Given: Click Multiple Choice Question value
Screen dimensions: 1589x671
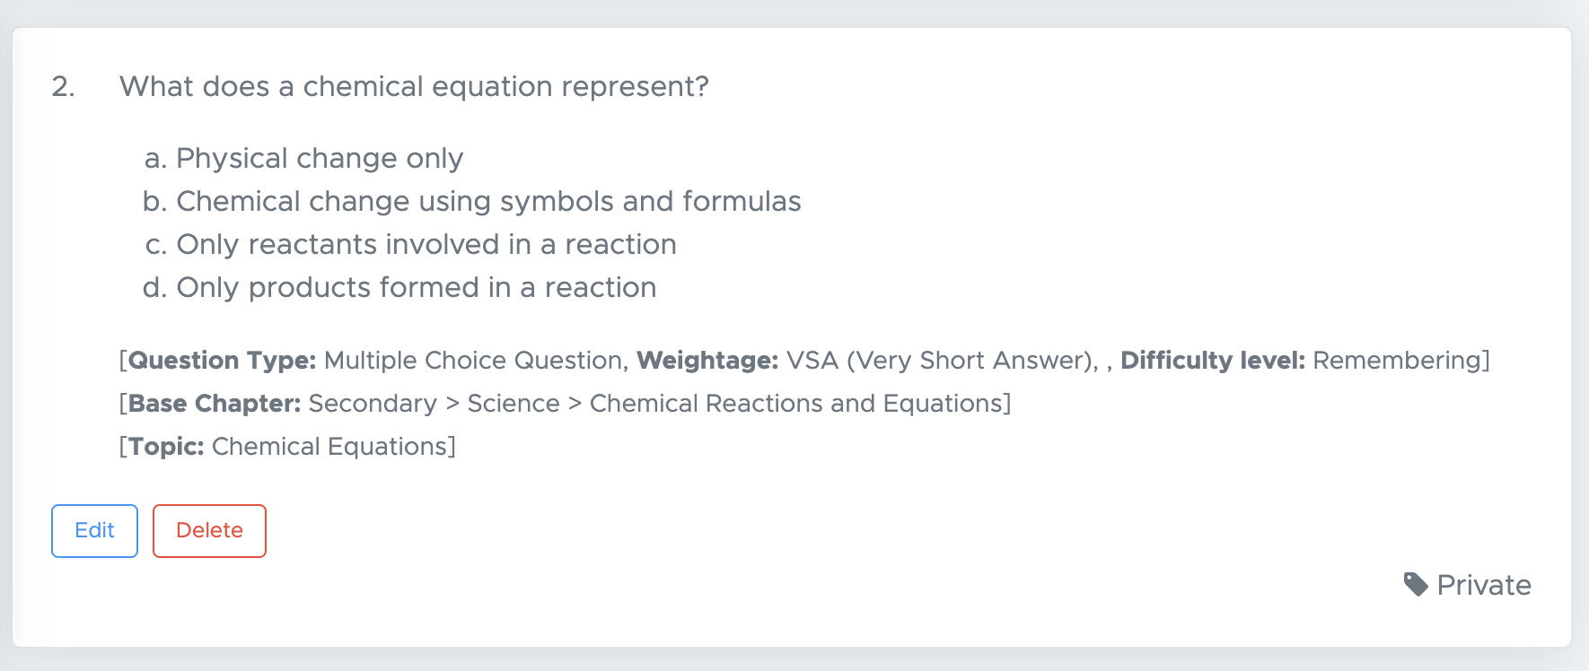Looking at the screenshot, I should pos(473,361).
